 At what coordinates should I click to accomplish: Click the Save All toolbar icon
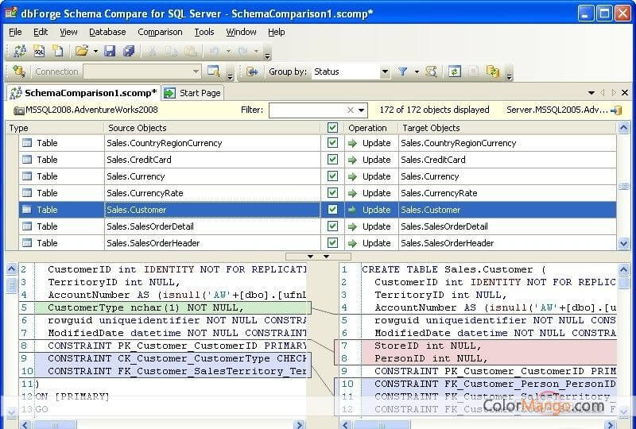[x=129, y=51]
